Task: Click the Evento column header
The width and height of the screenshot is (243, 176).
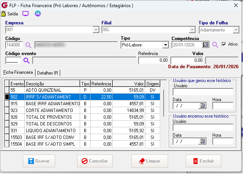Action: 17,84
